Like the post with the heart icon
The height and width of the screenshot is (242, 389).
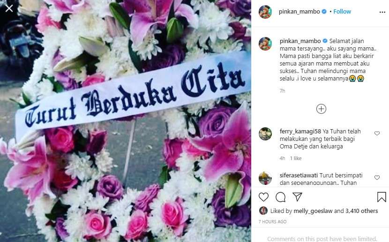click(263, 197)
